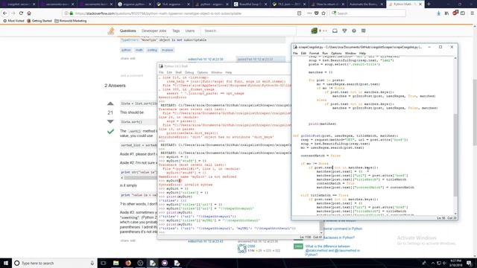The height and width of the screenshot is (268, 477).
Task: Open the Getting Started bookmark
Action: tap(40, 21)
